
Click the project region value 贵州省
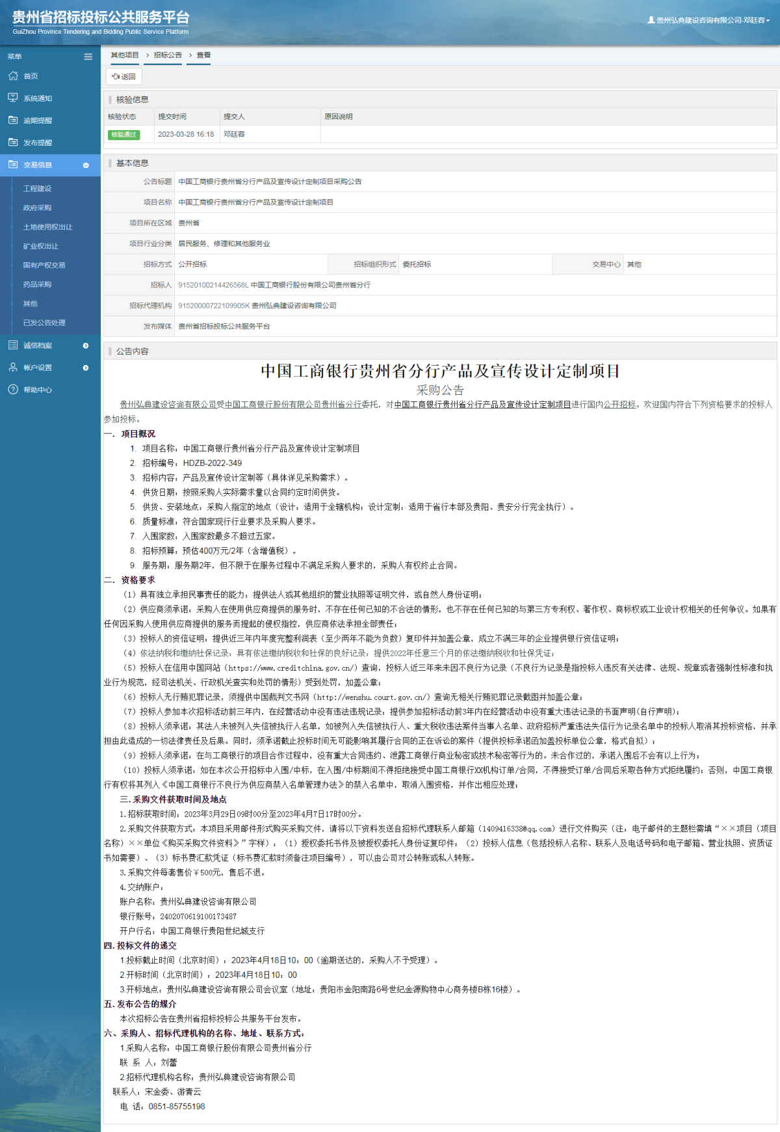(189, 223)
